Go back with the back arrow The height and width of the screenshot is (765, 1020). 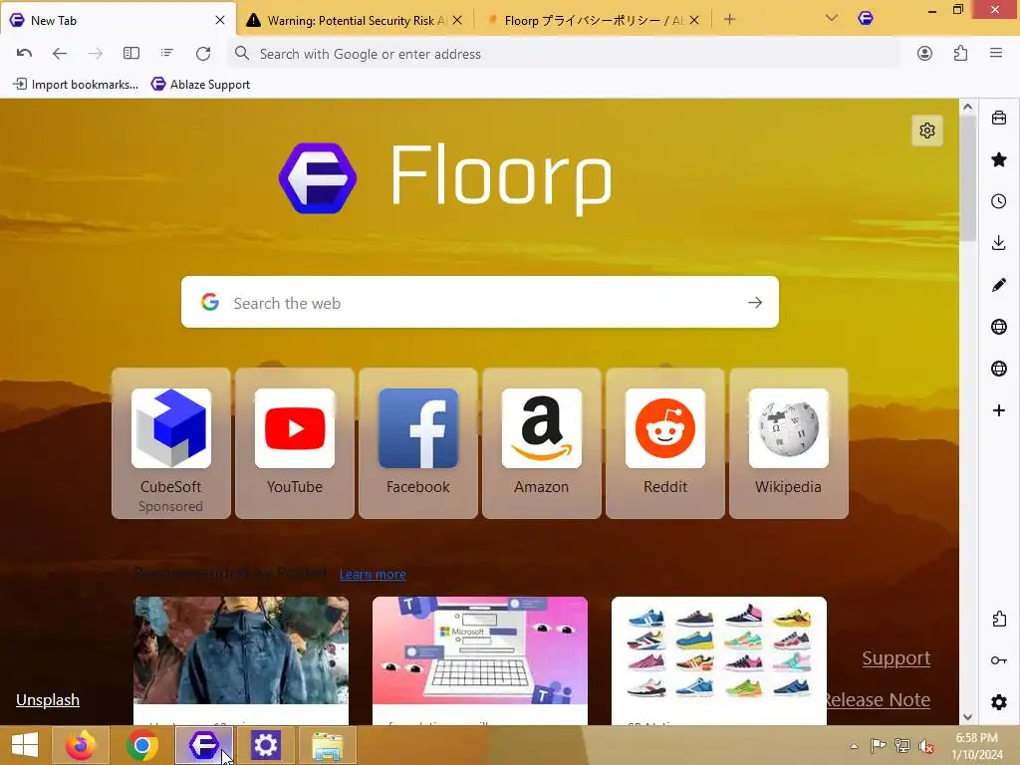[60, 54]
